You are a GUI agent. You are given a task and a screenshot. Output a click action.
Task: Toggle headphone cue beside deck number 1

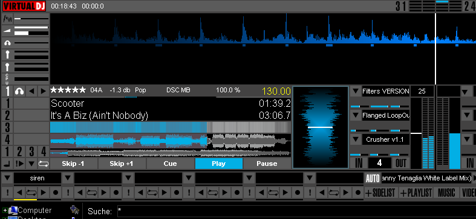(19, 91)
